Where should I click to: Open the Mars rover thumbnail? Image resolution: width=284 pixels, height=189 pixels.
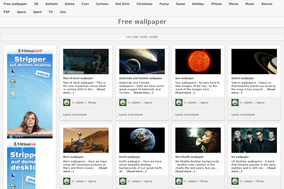pos(86,140)
